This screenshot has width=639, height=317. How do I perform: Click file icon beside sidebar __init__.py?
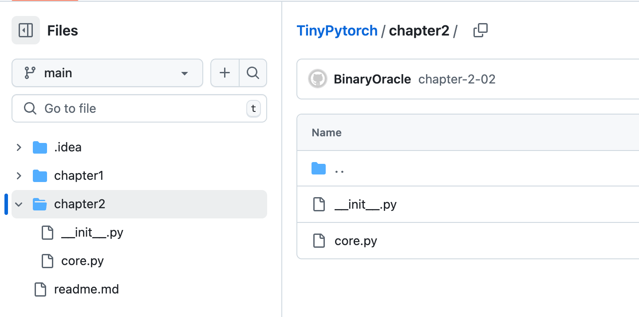(47, 233)
